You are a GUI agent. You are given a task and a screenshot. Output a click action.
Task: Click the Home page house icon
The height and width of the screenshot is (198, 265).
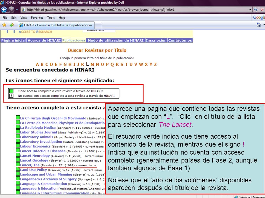[259, 25]
